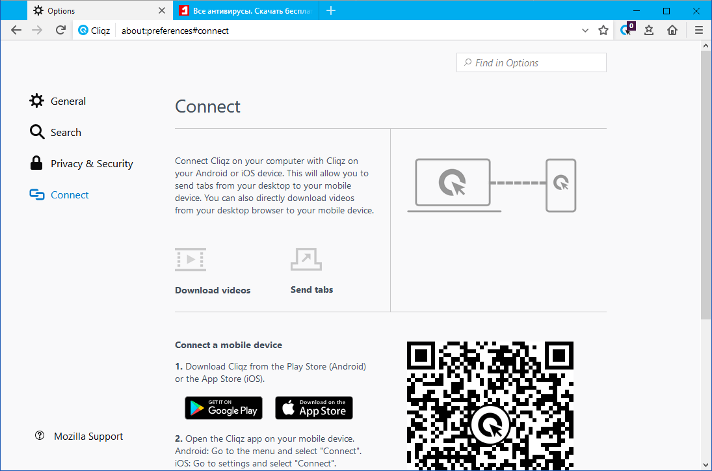The height and width of the screenshot is (471, 712).
Task: Open Privacy & Security category
Action: point(81,163)
